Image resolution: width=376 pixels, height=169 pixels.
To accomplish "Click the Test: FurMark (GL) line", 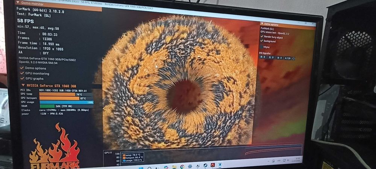I will tap(33, 15).
